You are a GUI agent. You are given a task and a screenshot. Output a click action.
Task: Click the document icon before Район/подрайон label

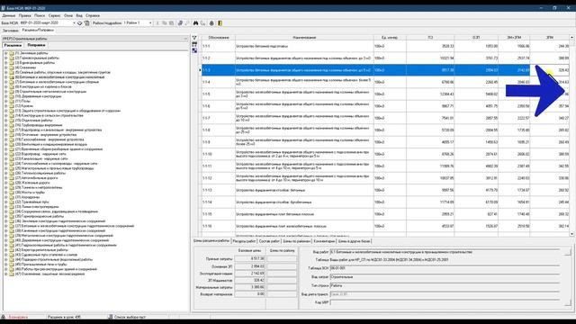(x=87, y=23)
